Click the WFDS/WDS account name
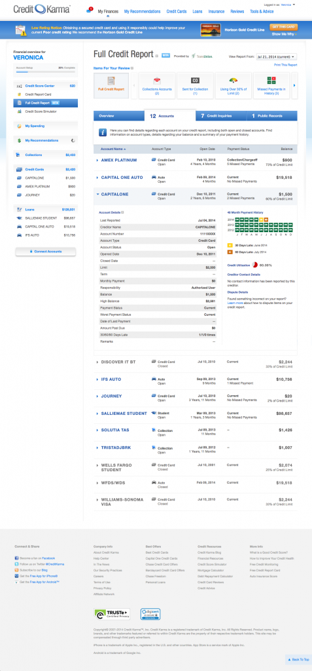This screenshot has width=312, height=671. (x=113, y=482)
